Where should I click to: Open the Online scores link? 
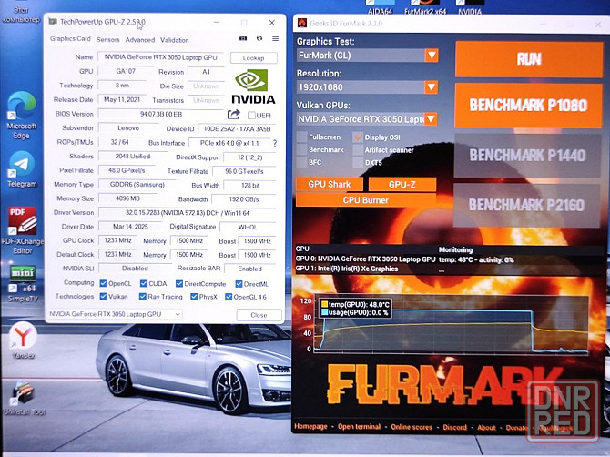412,427
